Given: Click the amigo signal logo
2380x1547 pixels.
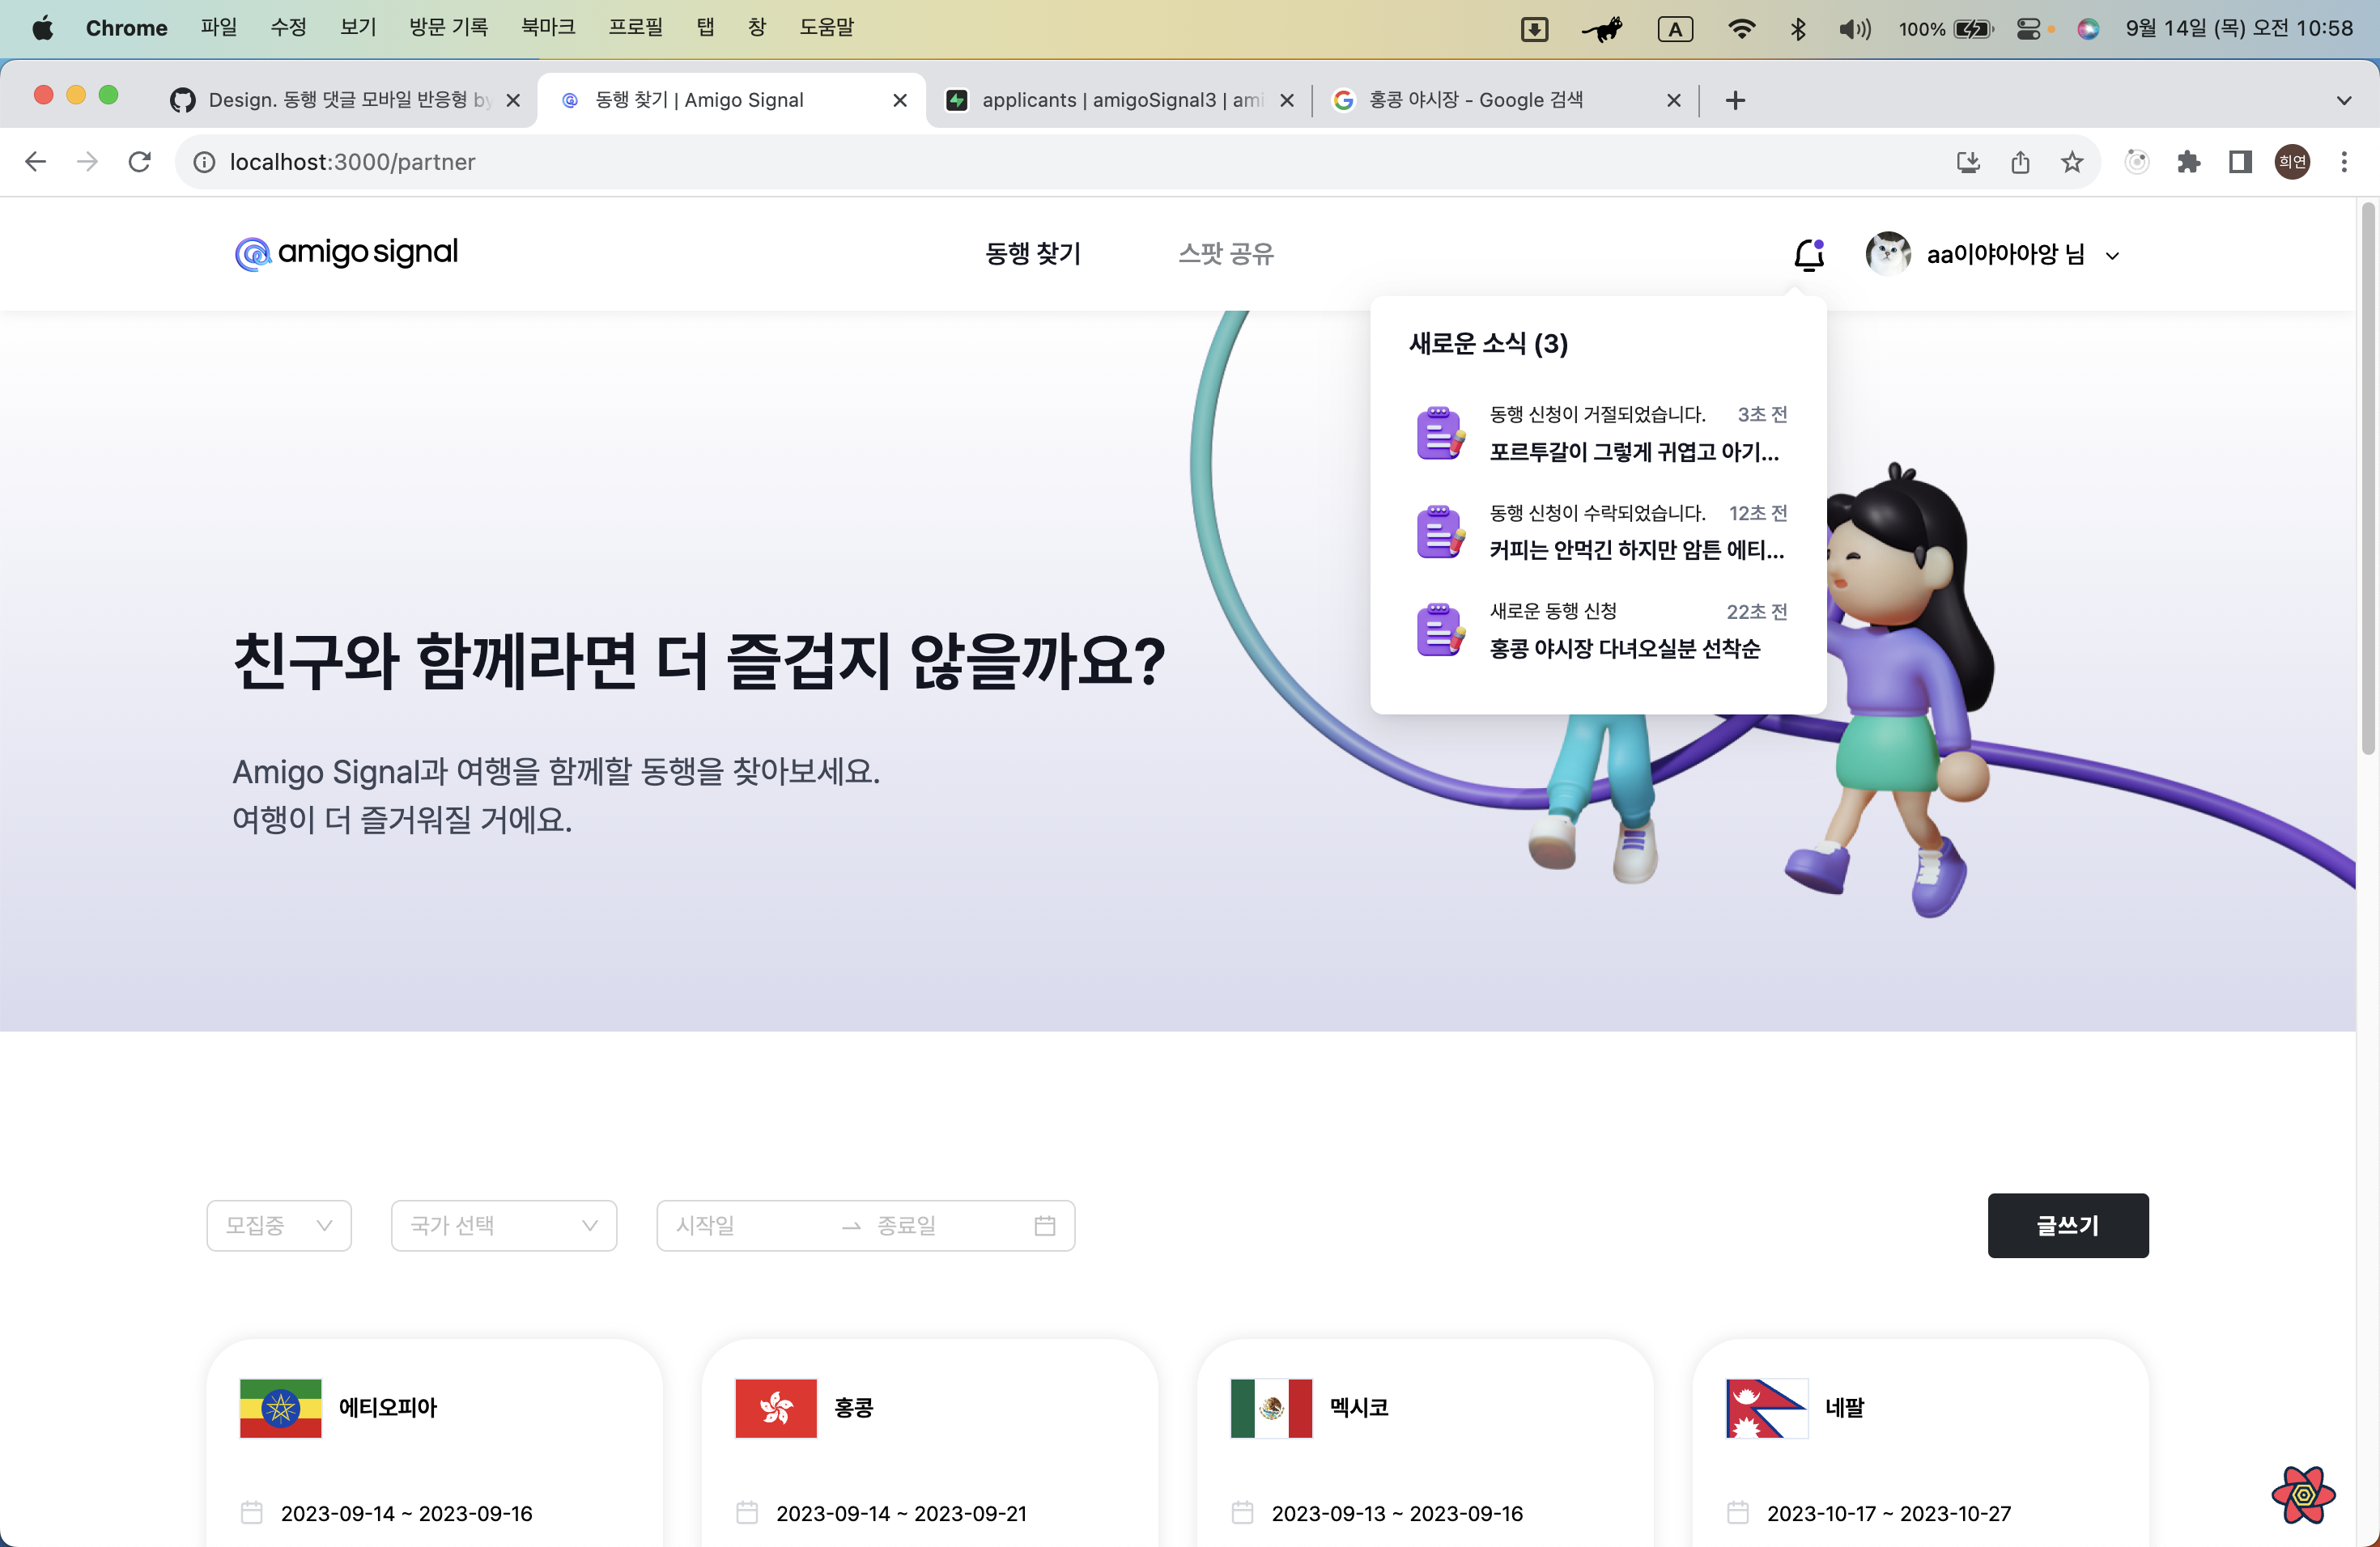Looking at the screenshot, I should (346, 252).
